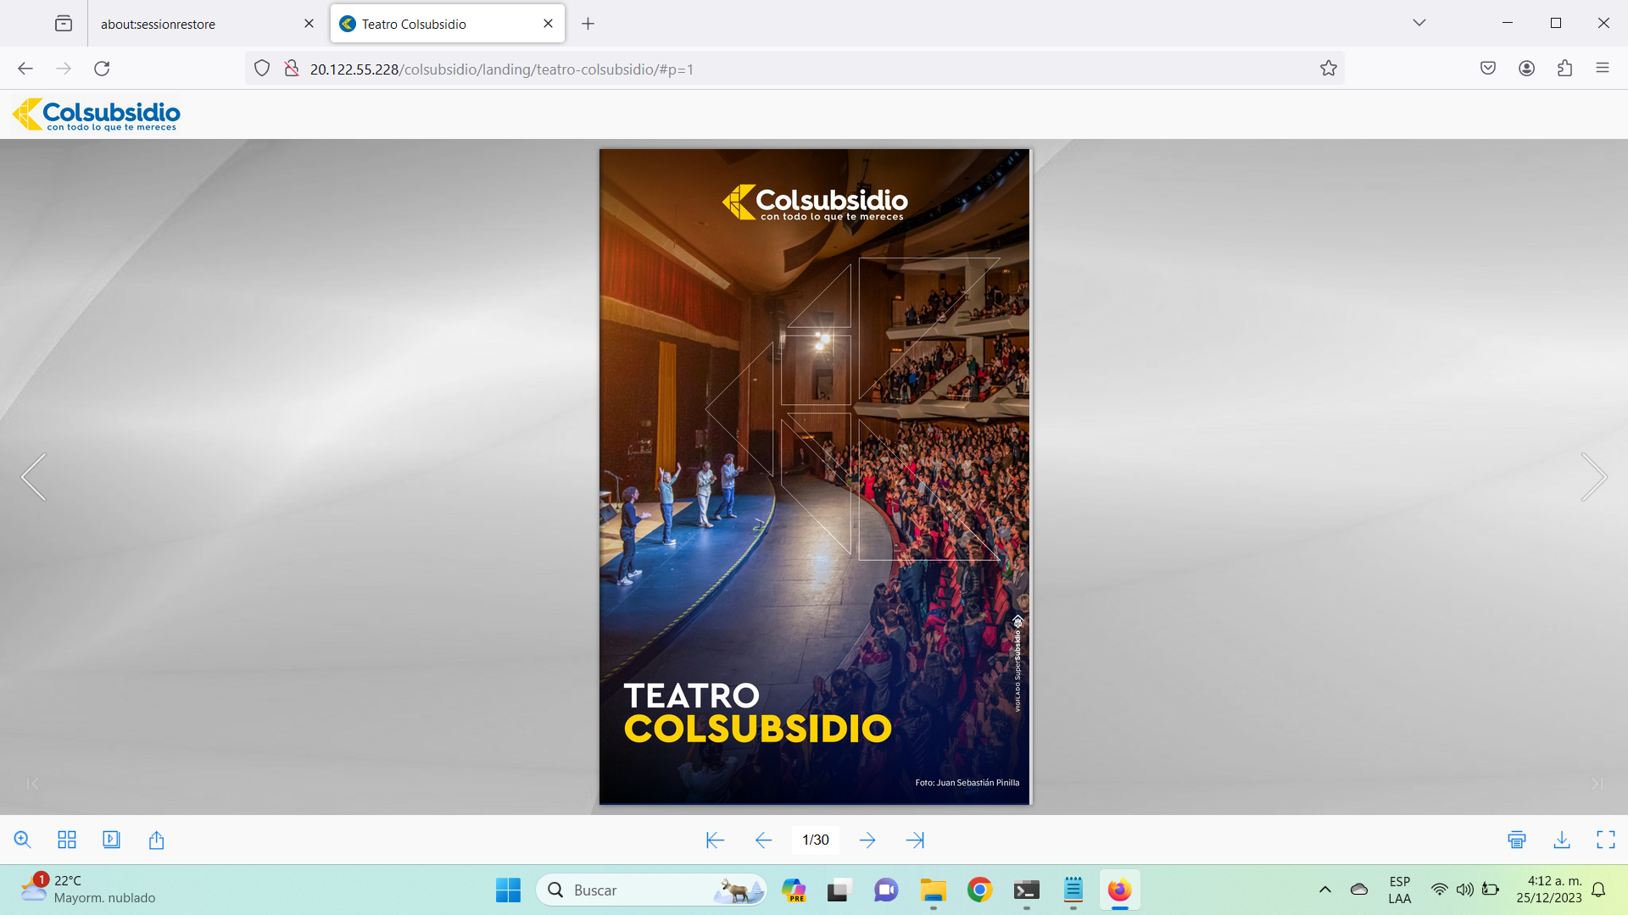Start autoplay of the flipbook

[x=111, y=840]
